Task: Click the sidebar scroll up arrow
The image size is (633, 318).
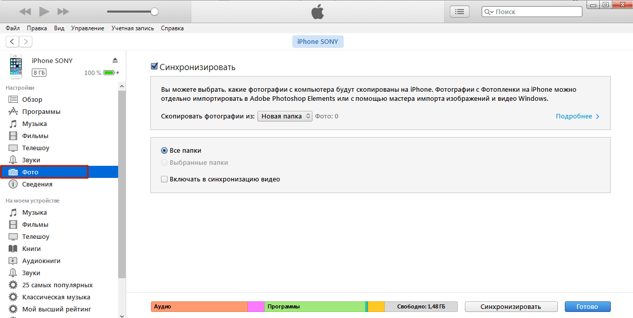Action: pos(122,87)
